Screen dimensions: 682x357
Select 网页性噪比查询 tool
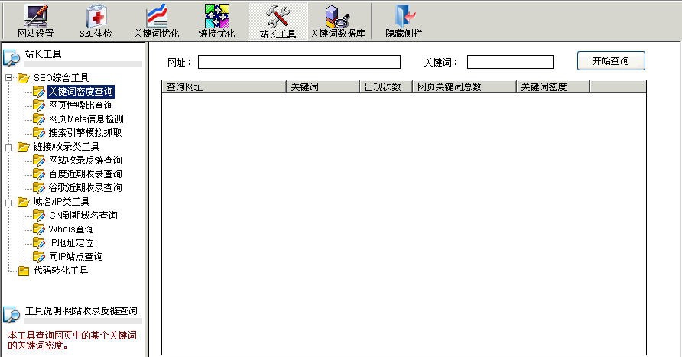pos(81,105)
